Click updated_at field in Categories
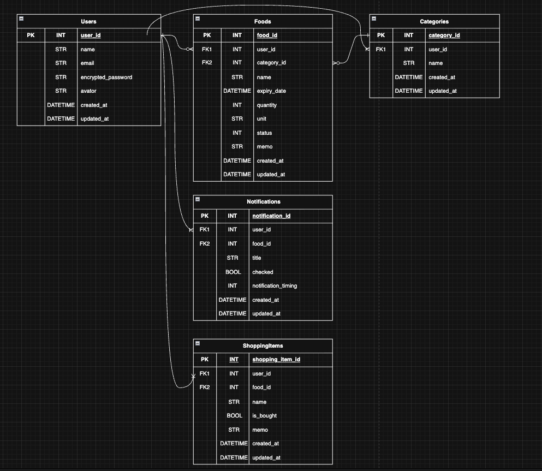 [443, 91]
